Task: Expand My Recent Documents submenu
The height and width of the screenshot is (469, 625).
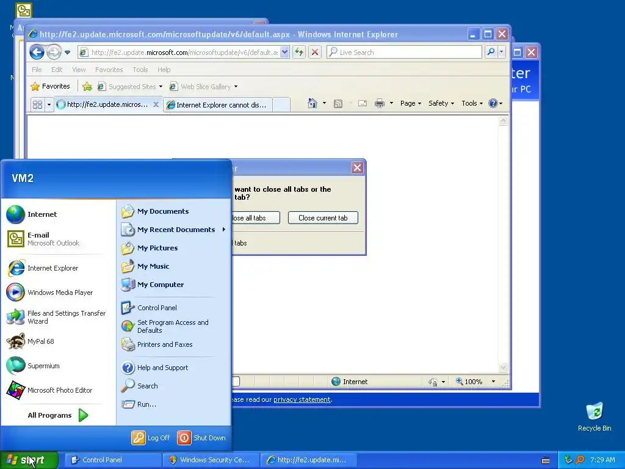Action: click(173, 230)
